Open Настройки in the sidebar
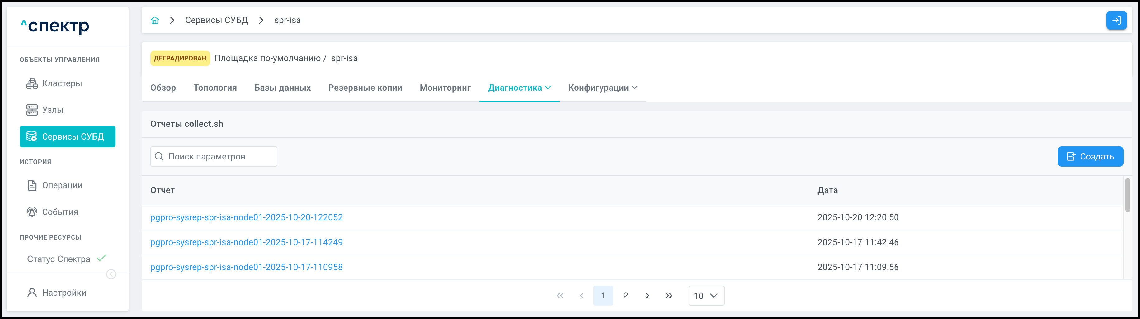This screenshot has height=319, width=1140. coord(64,293)
